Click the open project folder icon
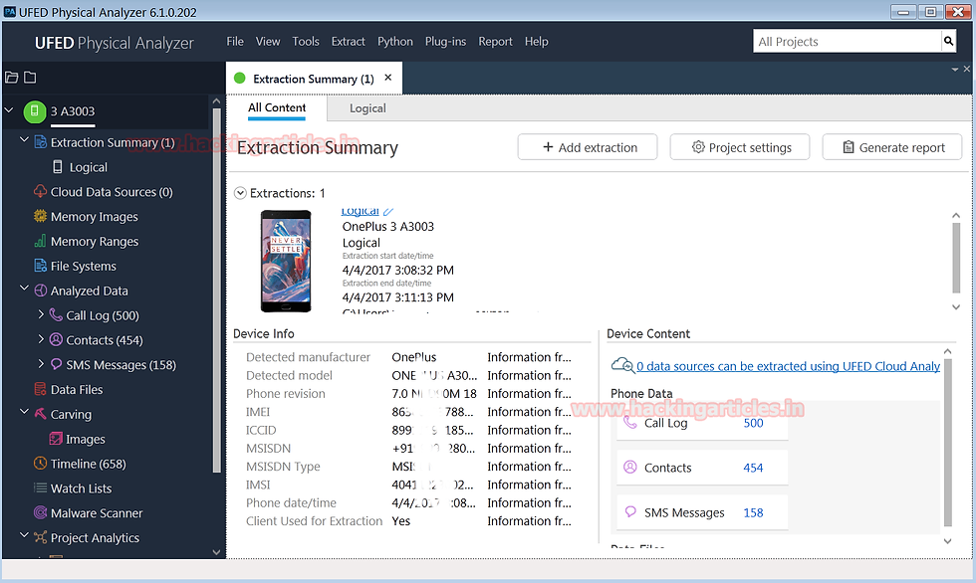The image size is (976, 583). pyautogui.click(x=11, y=78)
